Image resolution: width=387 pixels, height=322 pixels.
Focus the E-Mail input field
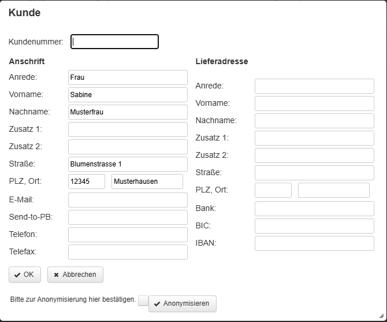[x=128, y=200]
